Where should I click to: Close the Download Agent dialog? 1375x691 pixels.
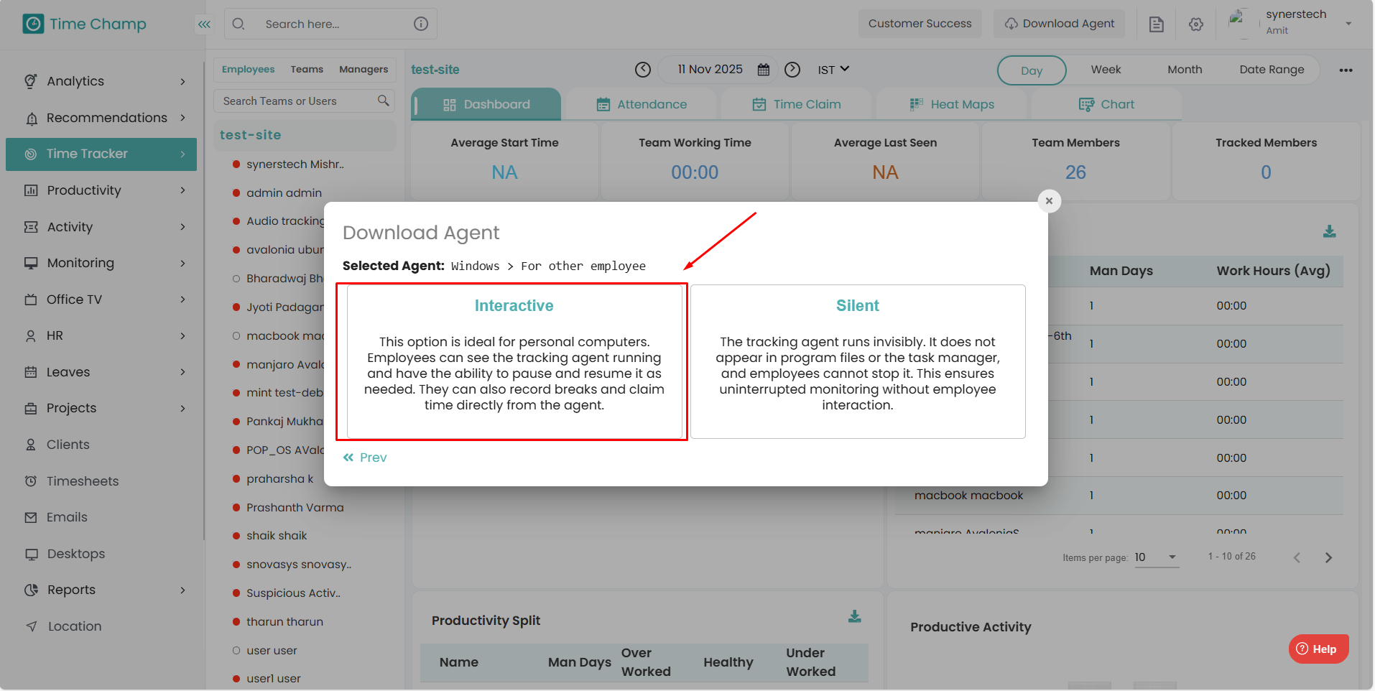(1050, 201)
